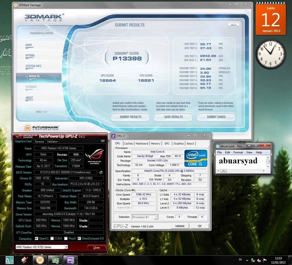Open the first taskbar app icon
The image size is (292, 265).
pos(10,260)
